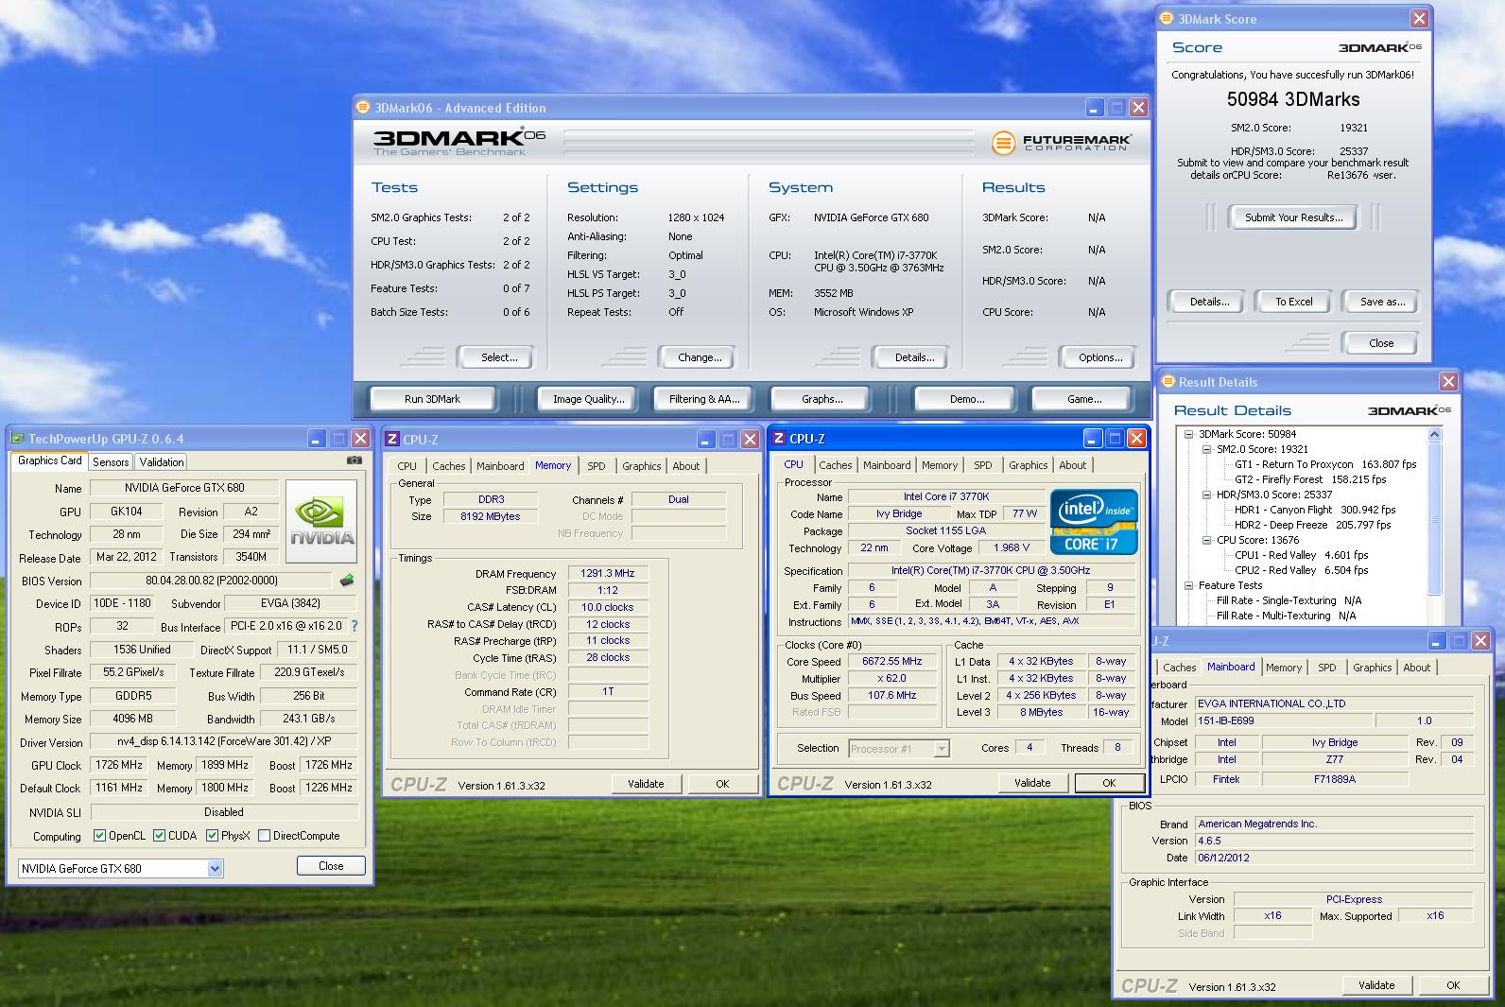Collapse the CPU Score: 13676 tree node
The height and width of the screenshot is (1007, 1505).
coord(1206,541)
